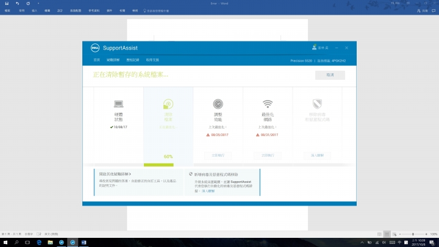The width and height of the screenshot is (439, 247).
Task: Open the Windows Start menu
Action: click(x=5, y=243)
